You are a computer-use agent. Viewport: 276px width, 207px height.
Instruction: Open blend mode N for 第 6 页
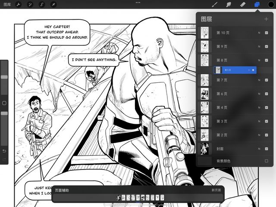coord(259,94)
